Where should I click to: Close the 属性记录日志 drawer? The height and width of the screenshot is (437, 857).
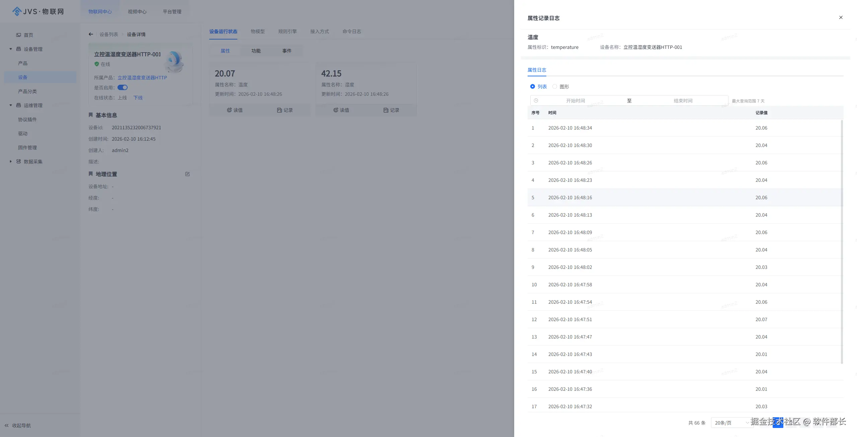click(841, 17)
